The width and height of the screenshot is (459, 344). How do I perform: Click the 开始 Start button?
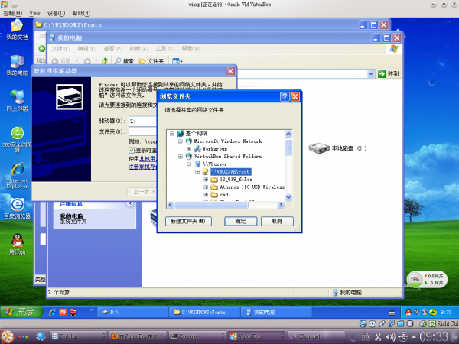(21, 312)
